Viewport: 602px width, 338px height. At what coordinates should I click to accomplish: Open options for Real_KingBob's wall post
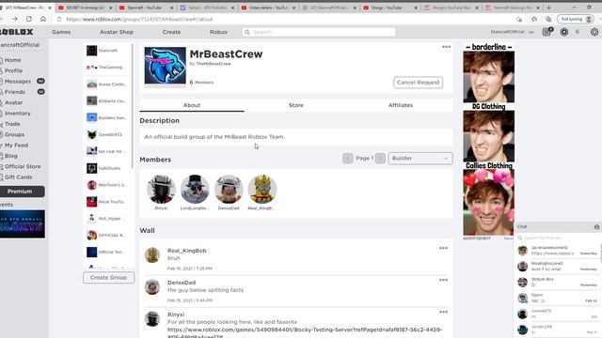443,248
